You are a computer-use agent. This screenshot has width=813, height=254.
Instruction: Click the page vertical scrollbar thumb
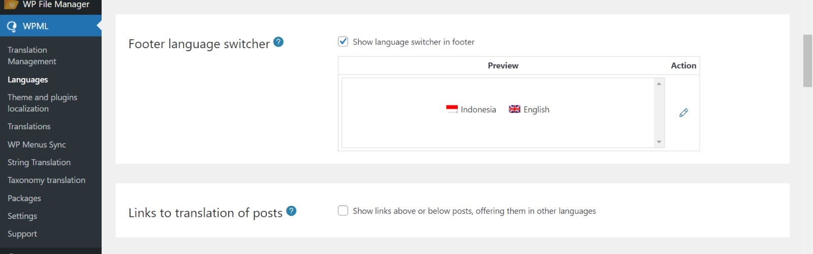(807, 61)
